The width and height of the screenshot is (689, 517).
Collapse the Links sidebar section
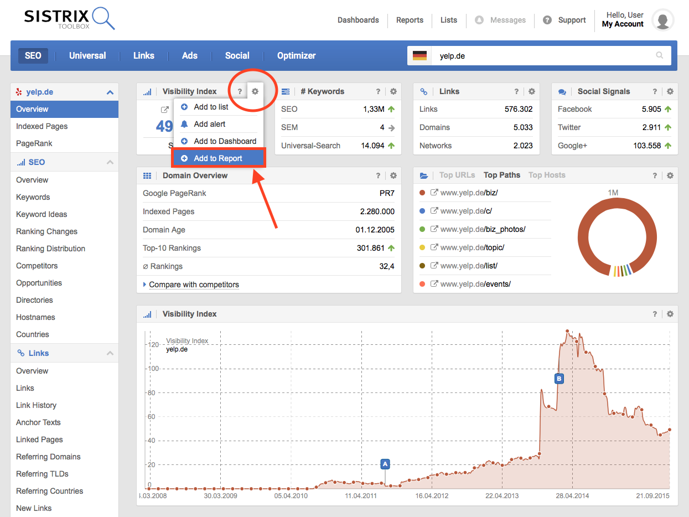110,353
